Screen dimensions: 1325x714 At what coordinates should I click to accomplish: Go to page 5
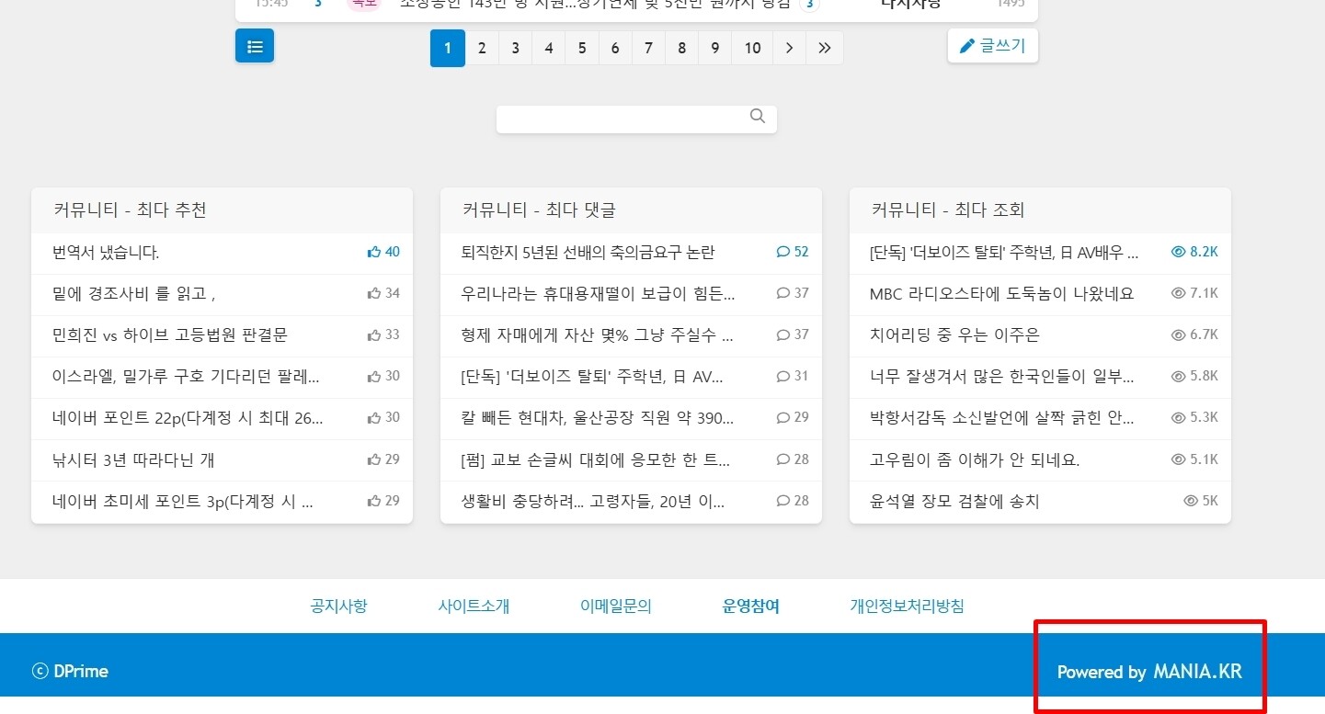581,49
